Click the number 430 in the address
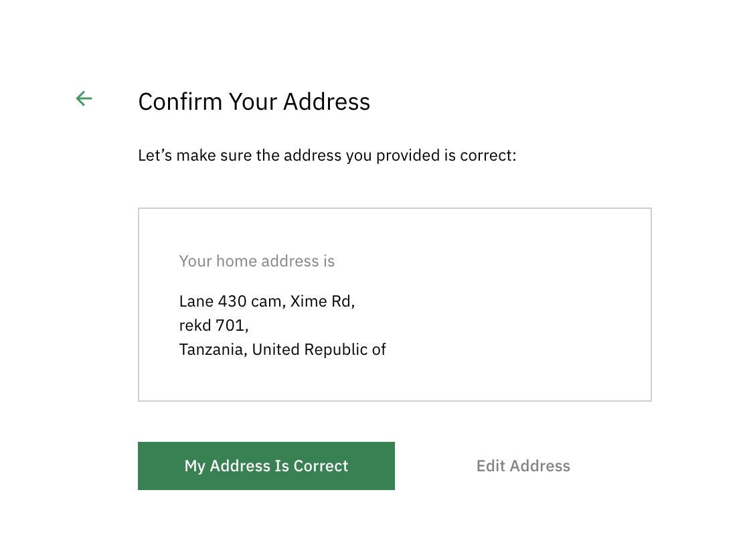 click(x=232, y=301)
